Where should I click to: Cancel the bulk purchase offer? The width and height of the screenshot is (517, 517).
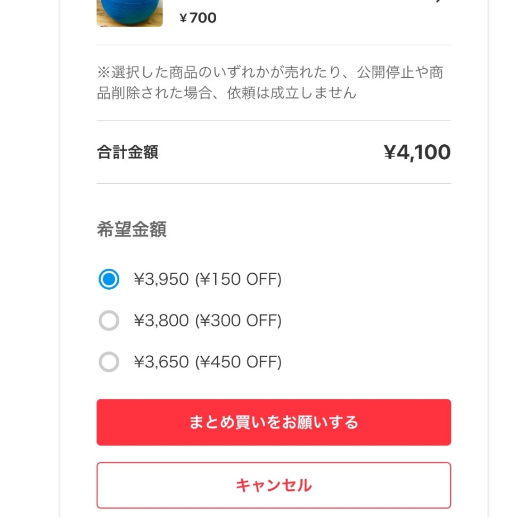coord(274,485)
